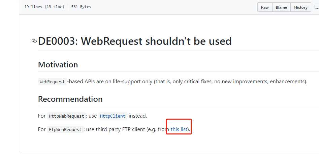Click the HttpWebRequest inline code snippet
The image size is (319, 154).
pyautogui.click(x=66, y=116)
